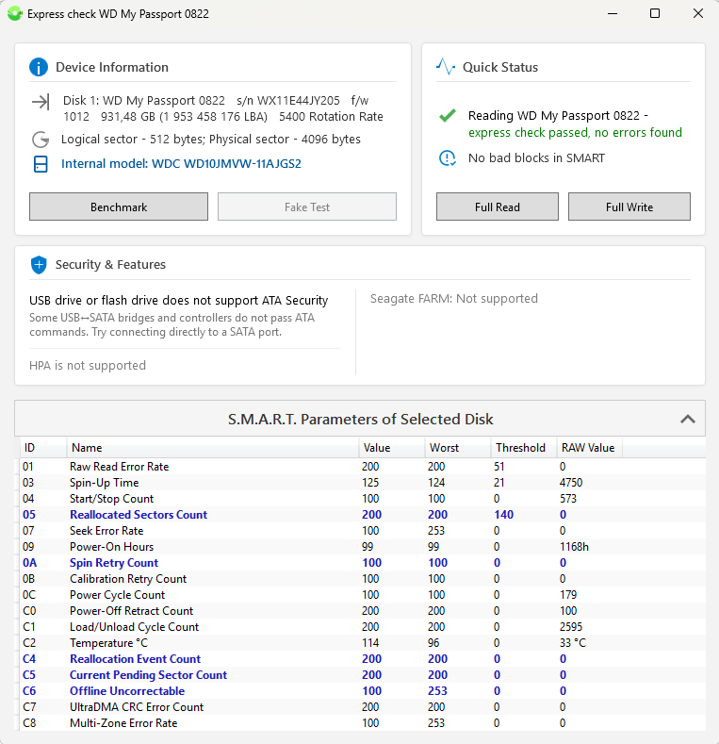Click the Fake Test button
Image resolution: width=719 pixels, height=744 pixels.
click(307, 207)
